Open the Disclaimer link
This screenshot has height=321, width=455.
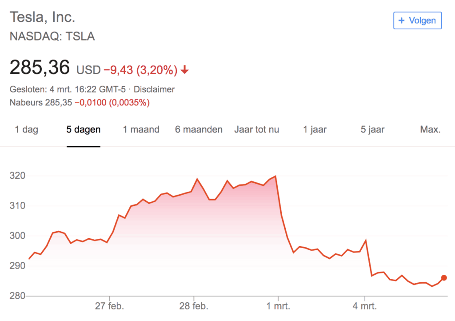click(x=154, y=89)
